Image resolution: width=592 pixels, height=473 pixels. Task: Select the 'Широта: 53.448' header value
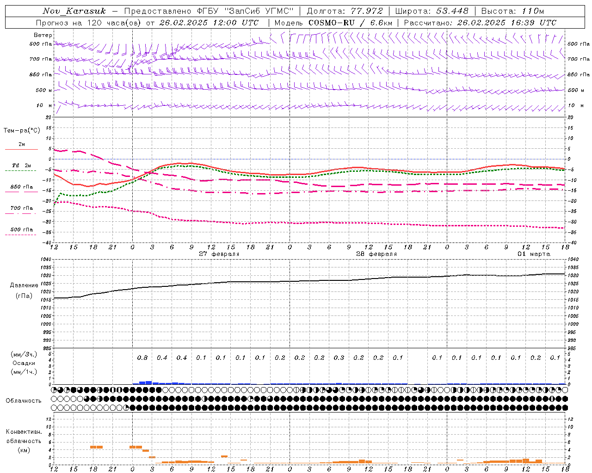tap(432, 11)
